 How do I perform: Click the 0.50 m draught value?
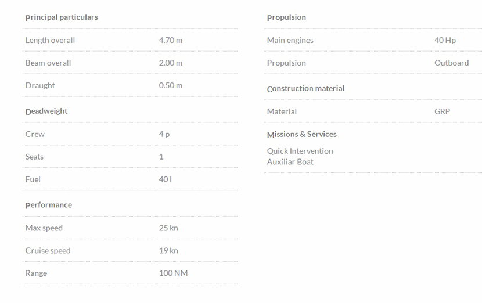pyautogui.click(x=170, y=85)
